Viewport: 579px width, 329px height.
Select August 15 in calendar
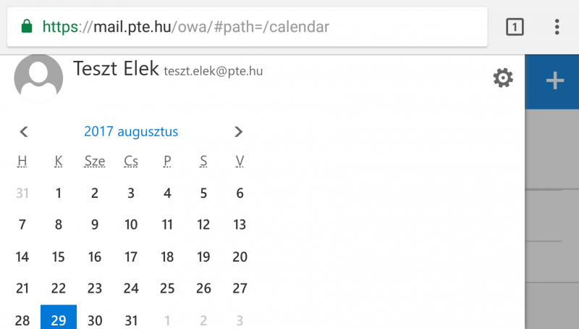coord(59,257)
